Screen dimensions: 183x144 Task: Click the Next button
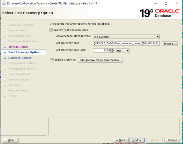(136, 140)
